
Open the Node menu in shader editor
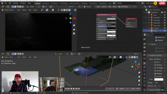115,7
